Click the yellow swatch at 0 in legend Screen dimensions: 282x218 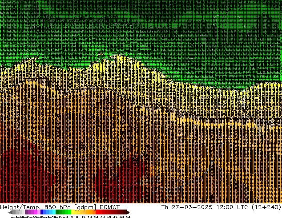(73, 212)
